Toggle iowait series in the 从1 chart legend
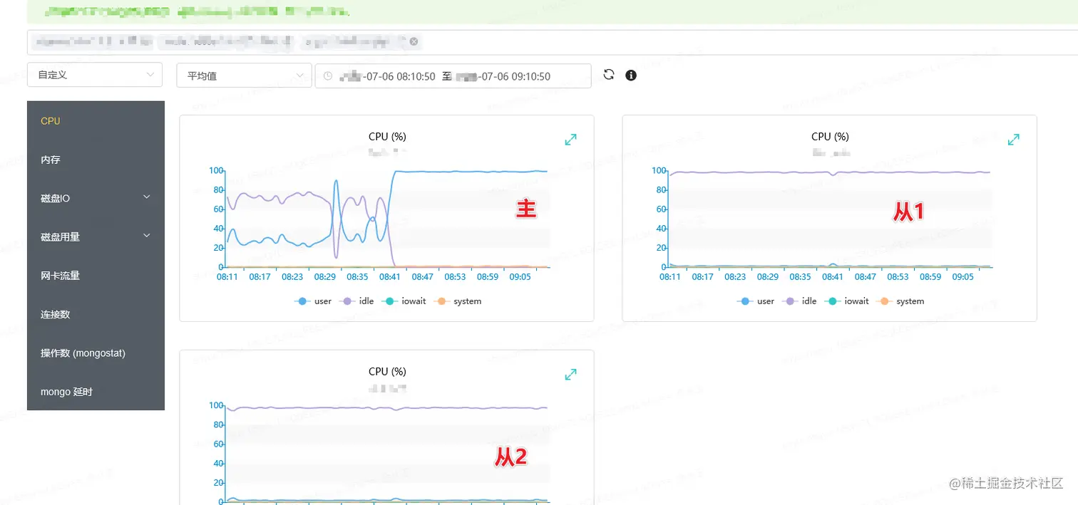Viewport: 1078px width, 505px height. click(x=846, y=301)
